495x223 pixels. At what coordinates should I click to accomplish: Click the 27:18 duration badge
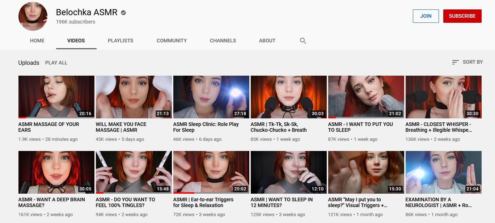pyautogui.click(x=240, y=114)
